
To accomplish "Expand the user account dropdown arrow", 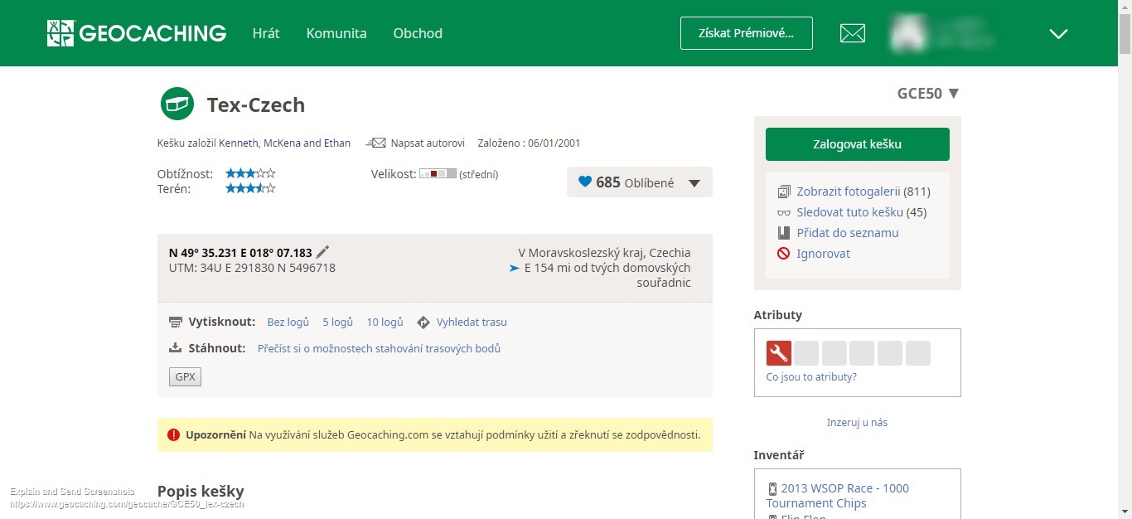I will click(x=1058, y=33).
